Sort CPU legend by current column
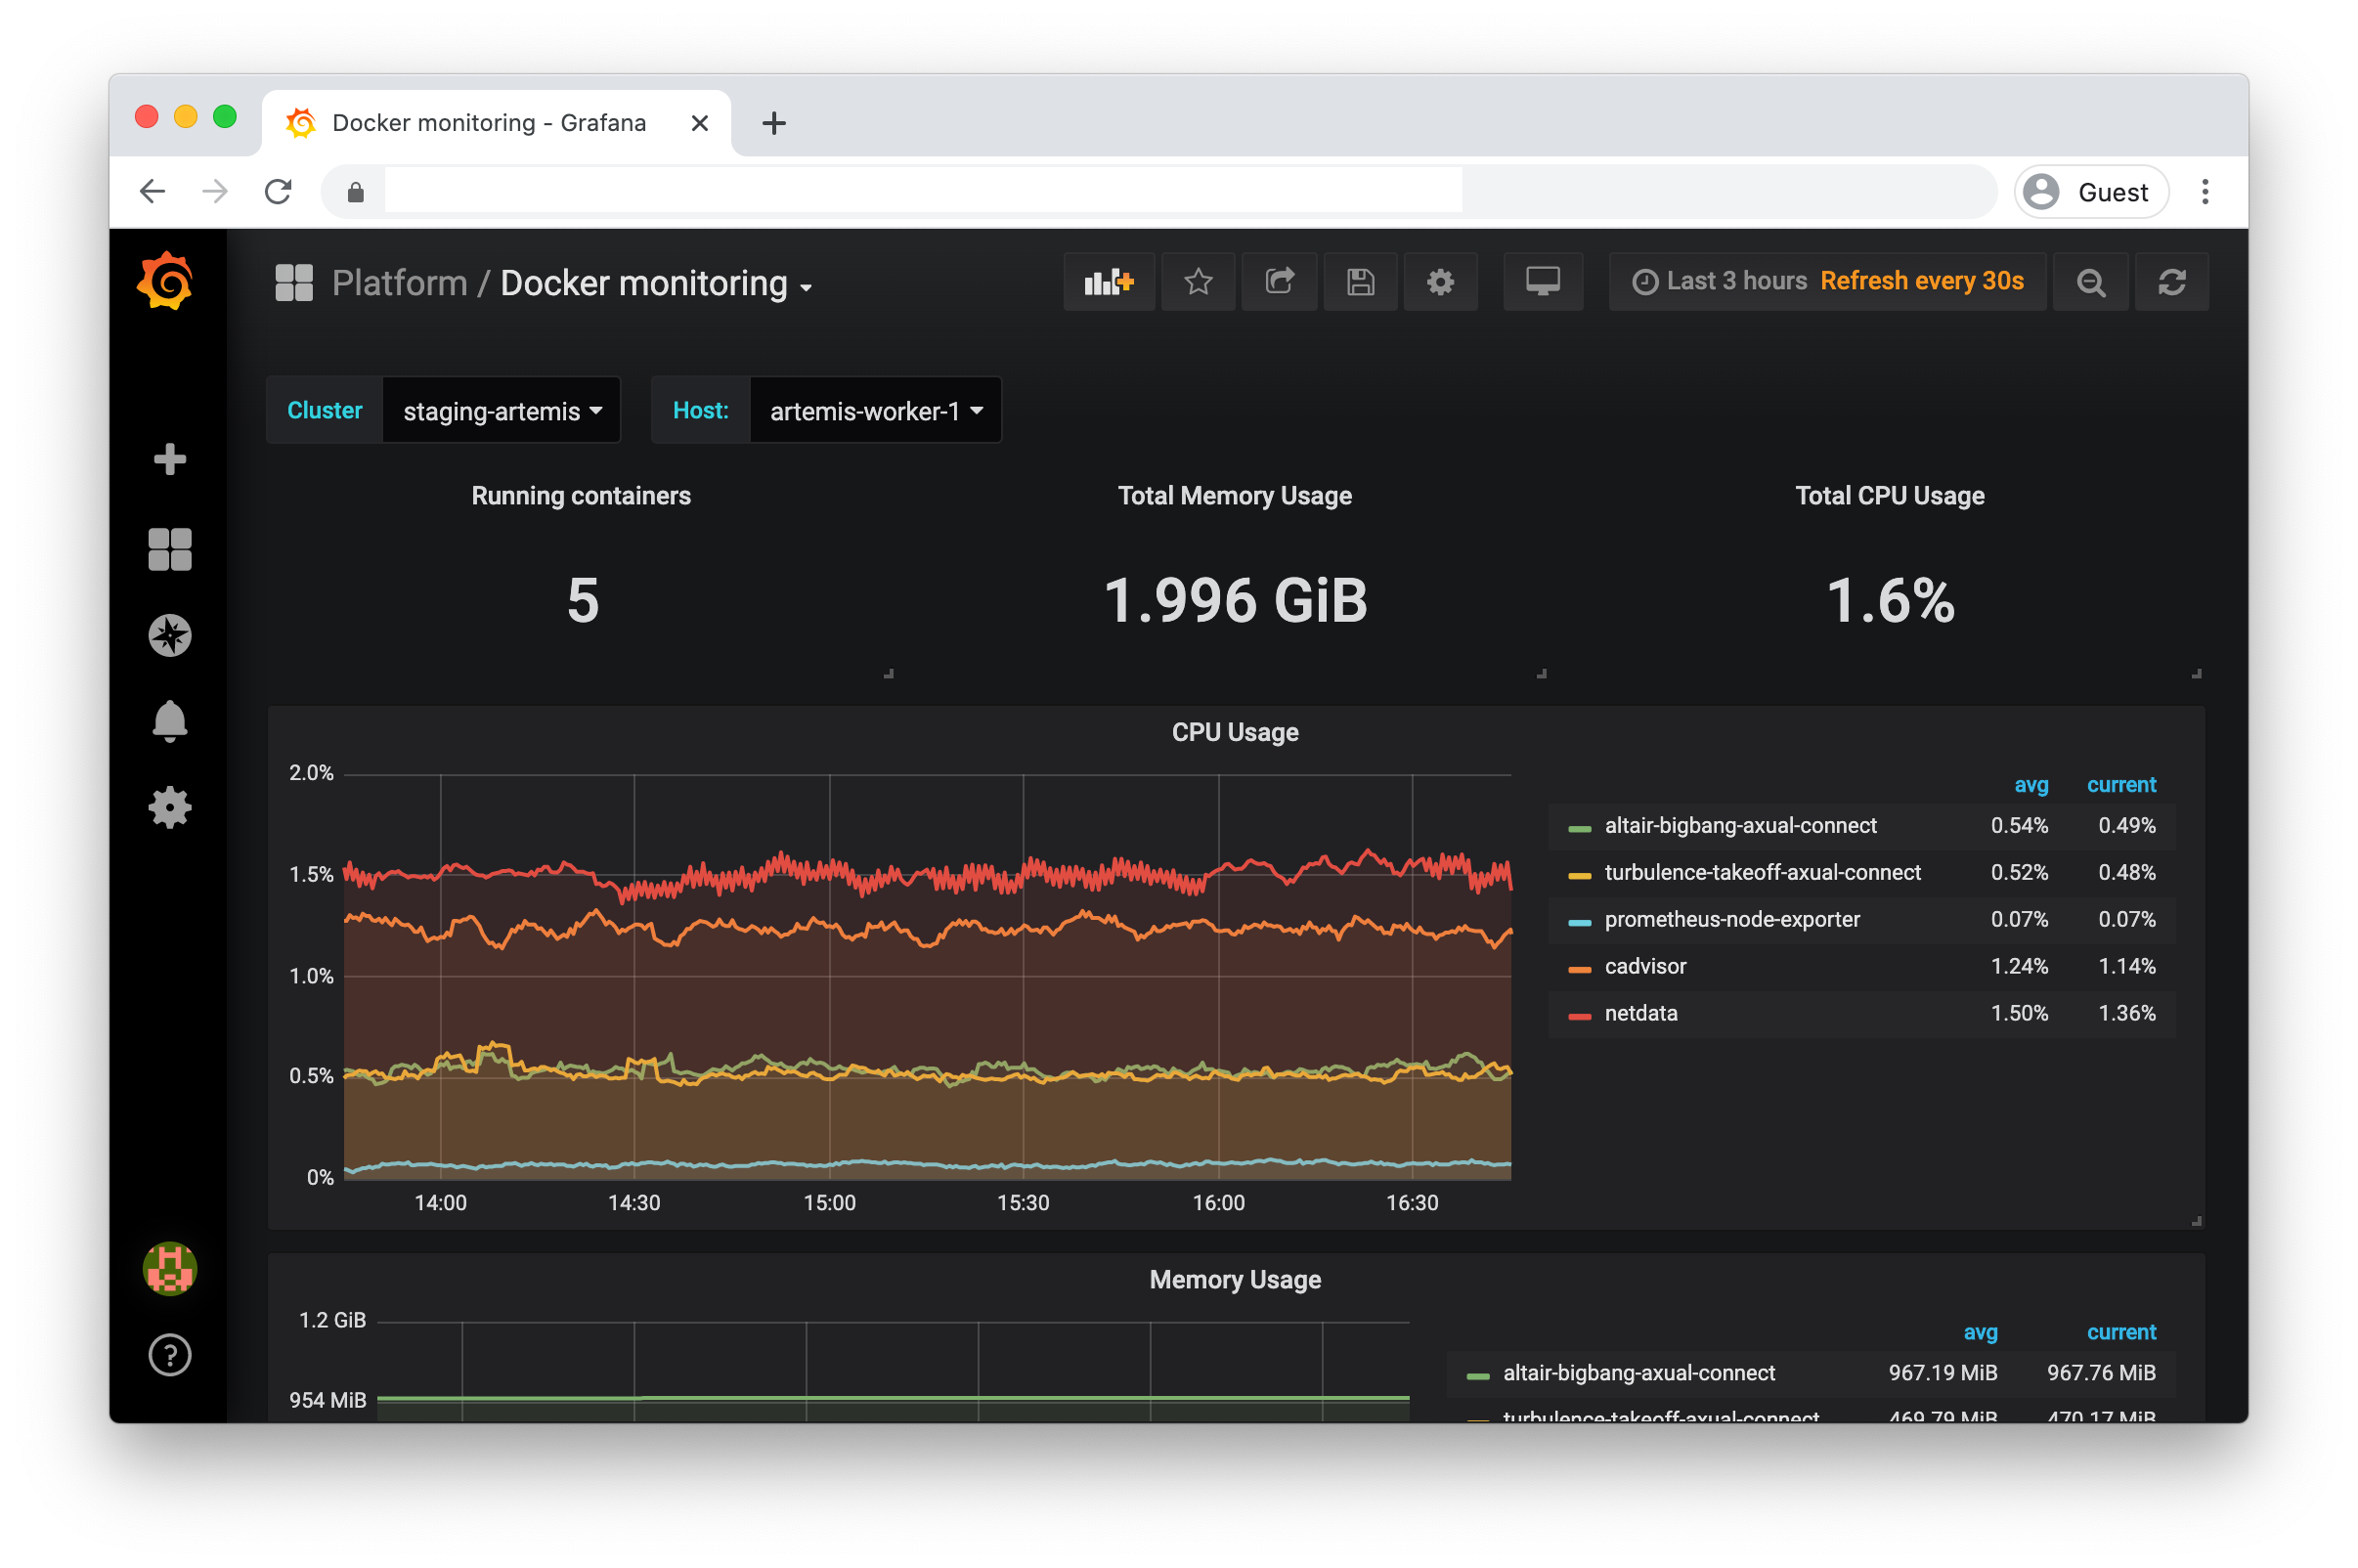The height and width of the screenshot is (1568, 2358). click(x=2121, y=785)
